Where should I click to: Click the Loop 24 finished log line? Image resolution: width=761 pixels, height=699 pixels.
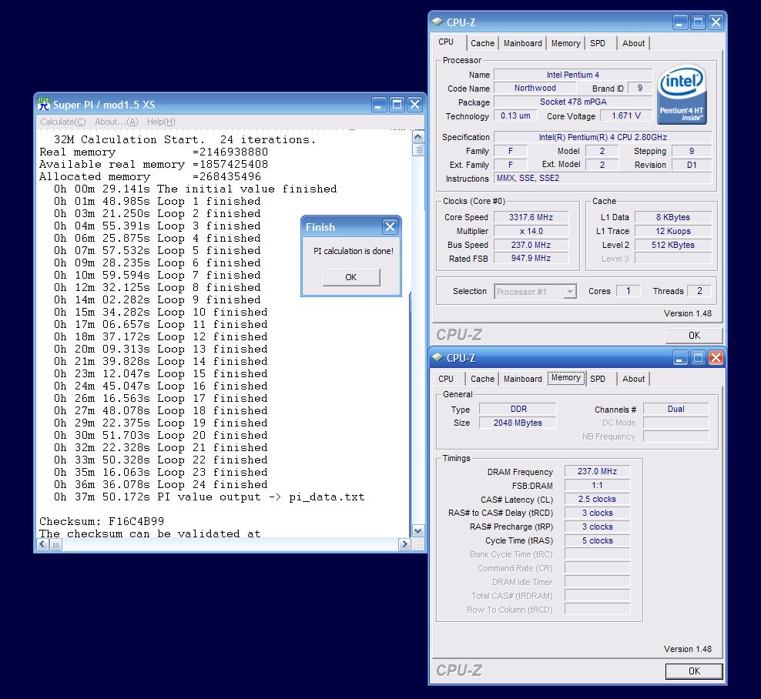161,484
